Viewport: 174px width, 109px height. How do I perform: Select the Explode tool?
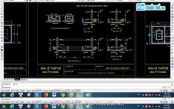(172, 53)
